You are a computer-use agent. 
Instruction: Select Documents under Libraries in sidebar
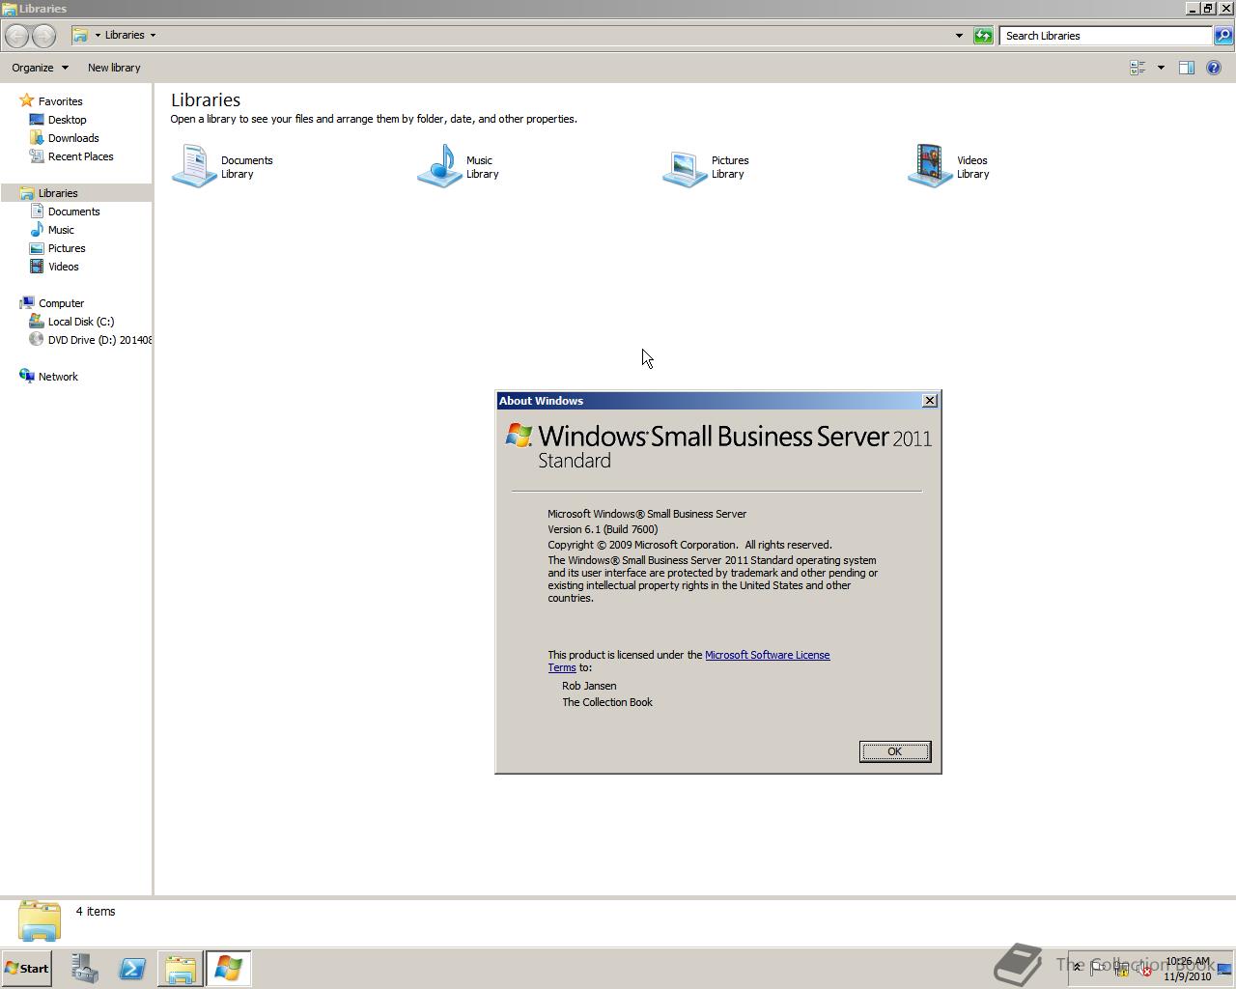click(74, 212)
